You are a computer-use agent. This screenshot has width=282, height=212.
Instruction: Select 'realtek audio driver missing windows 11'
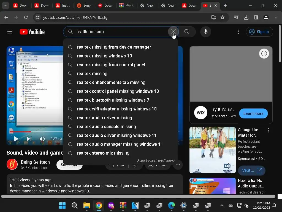pos(121,135)
